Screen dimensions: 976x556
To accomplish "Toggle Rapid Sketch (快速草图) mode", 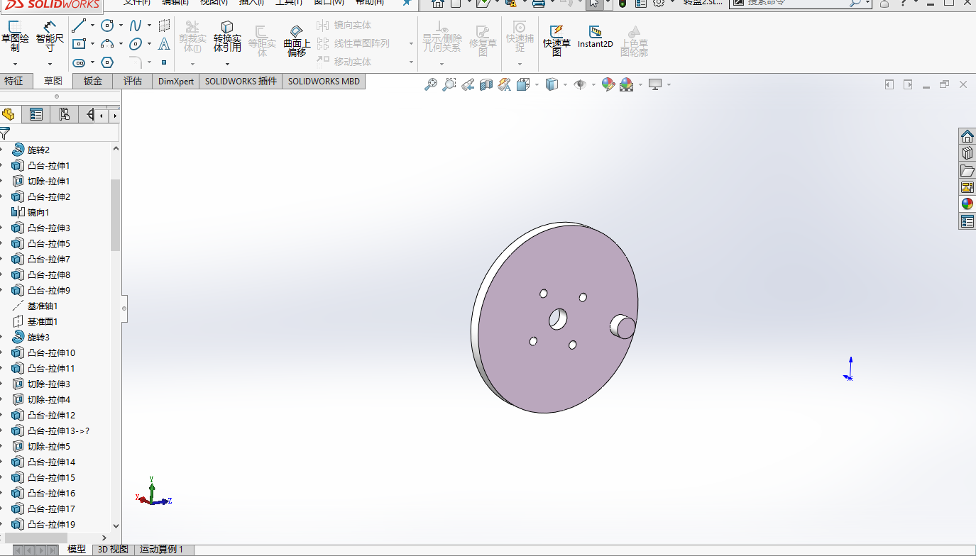I will pos(556,37).
